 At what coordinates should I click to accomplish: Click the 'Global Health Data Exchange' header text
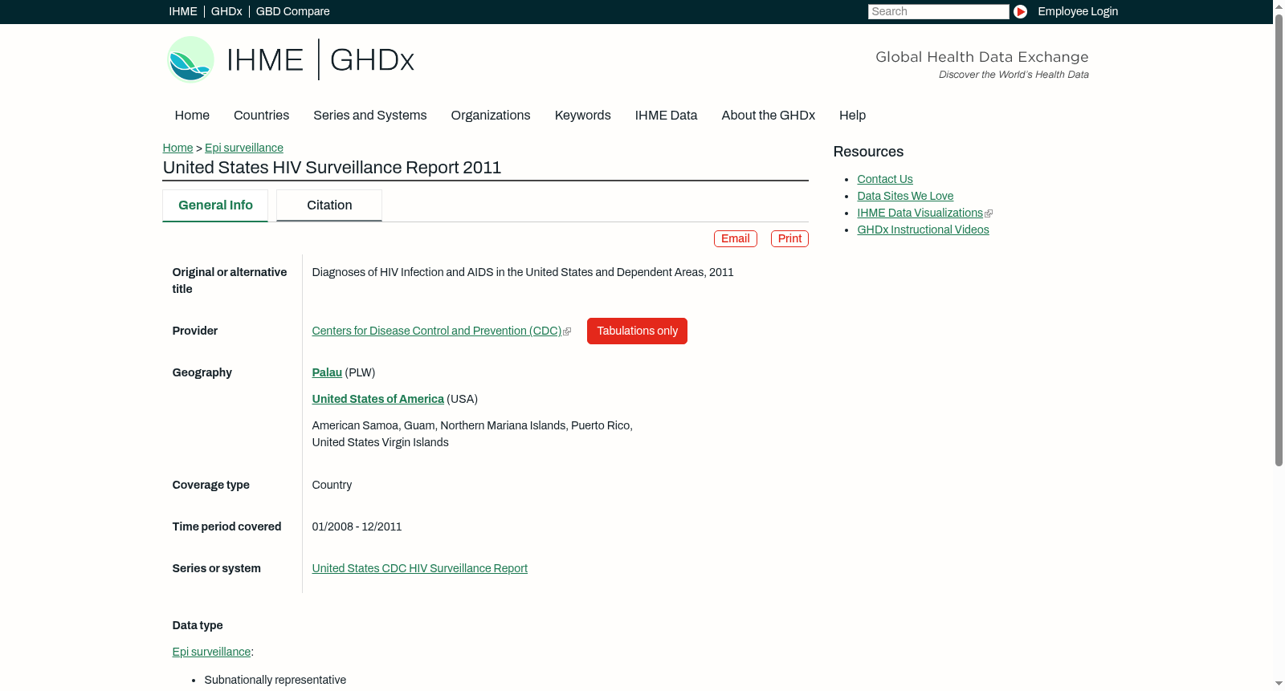(x=981, y=57)
